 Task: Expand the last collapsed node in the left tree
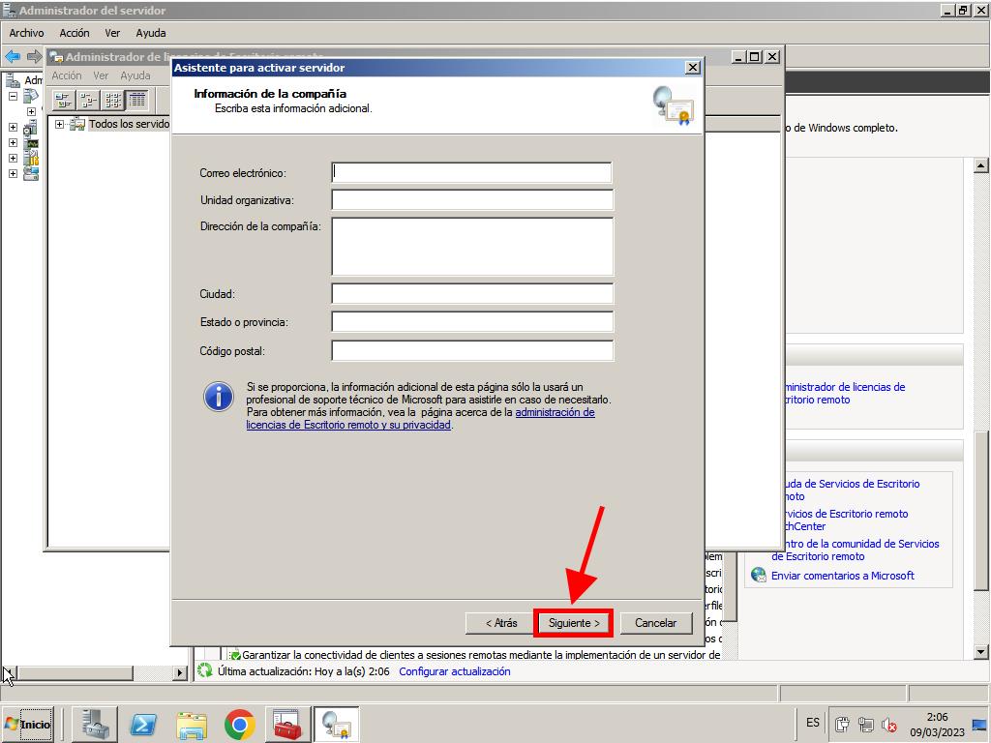point(13,174)
